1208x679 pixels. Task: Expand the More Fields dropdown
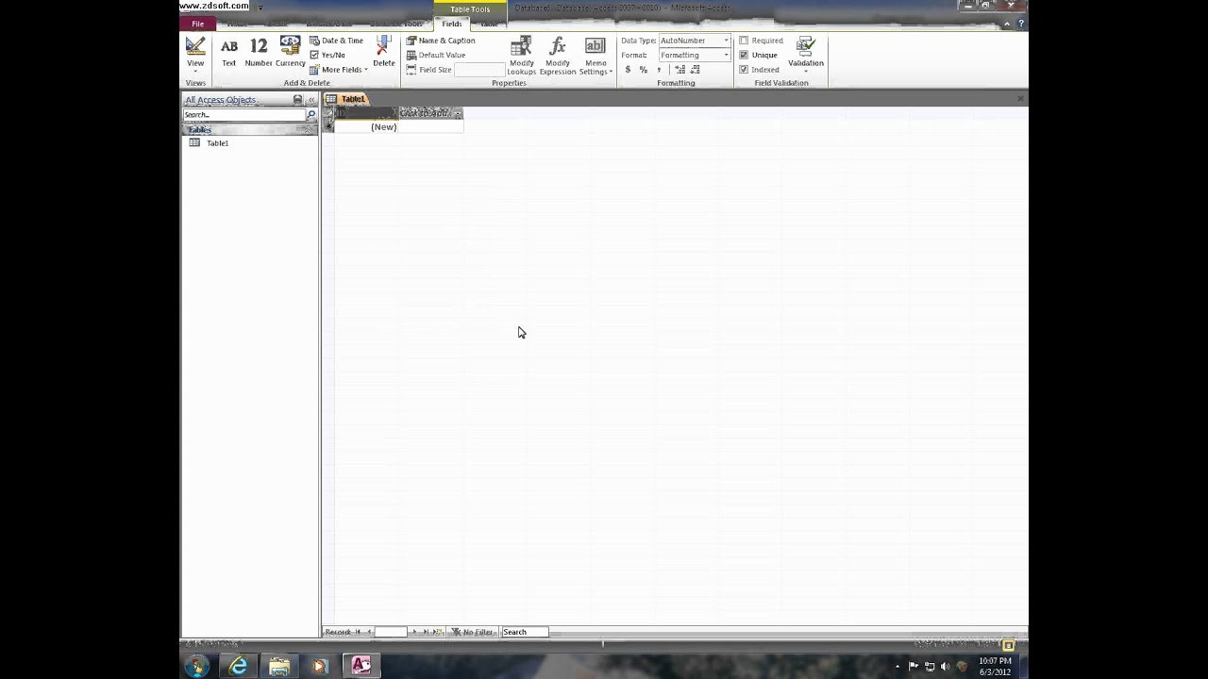[339, 70]
